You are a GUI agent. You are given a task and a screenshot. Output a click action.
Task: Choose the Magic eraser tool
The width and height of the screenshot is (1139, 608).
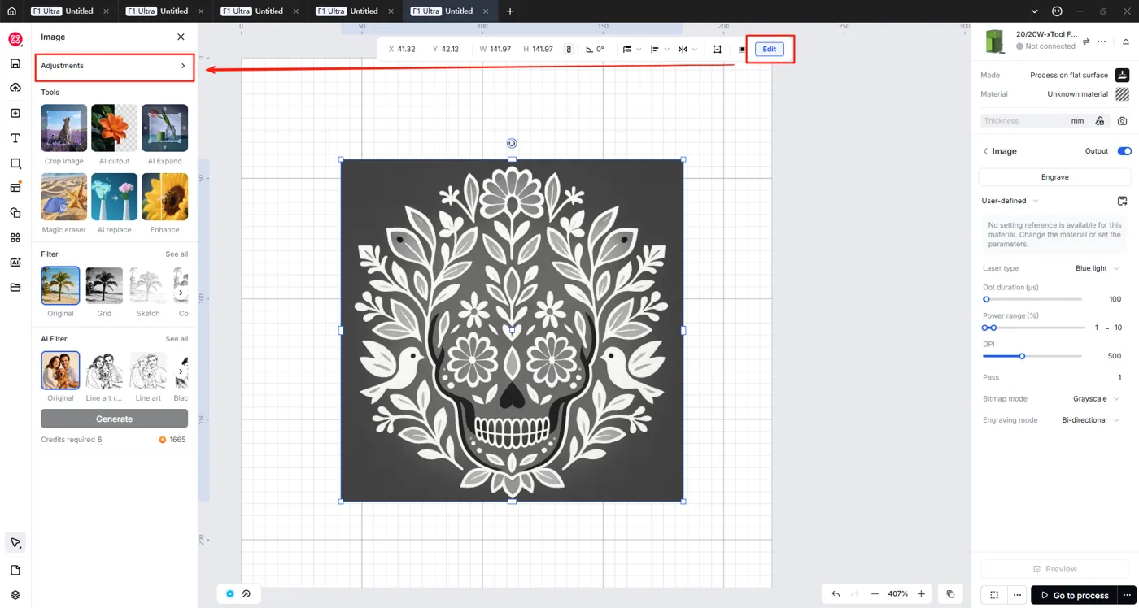tap(64, 197)
